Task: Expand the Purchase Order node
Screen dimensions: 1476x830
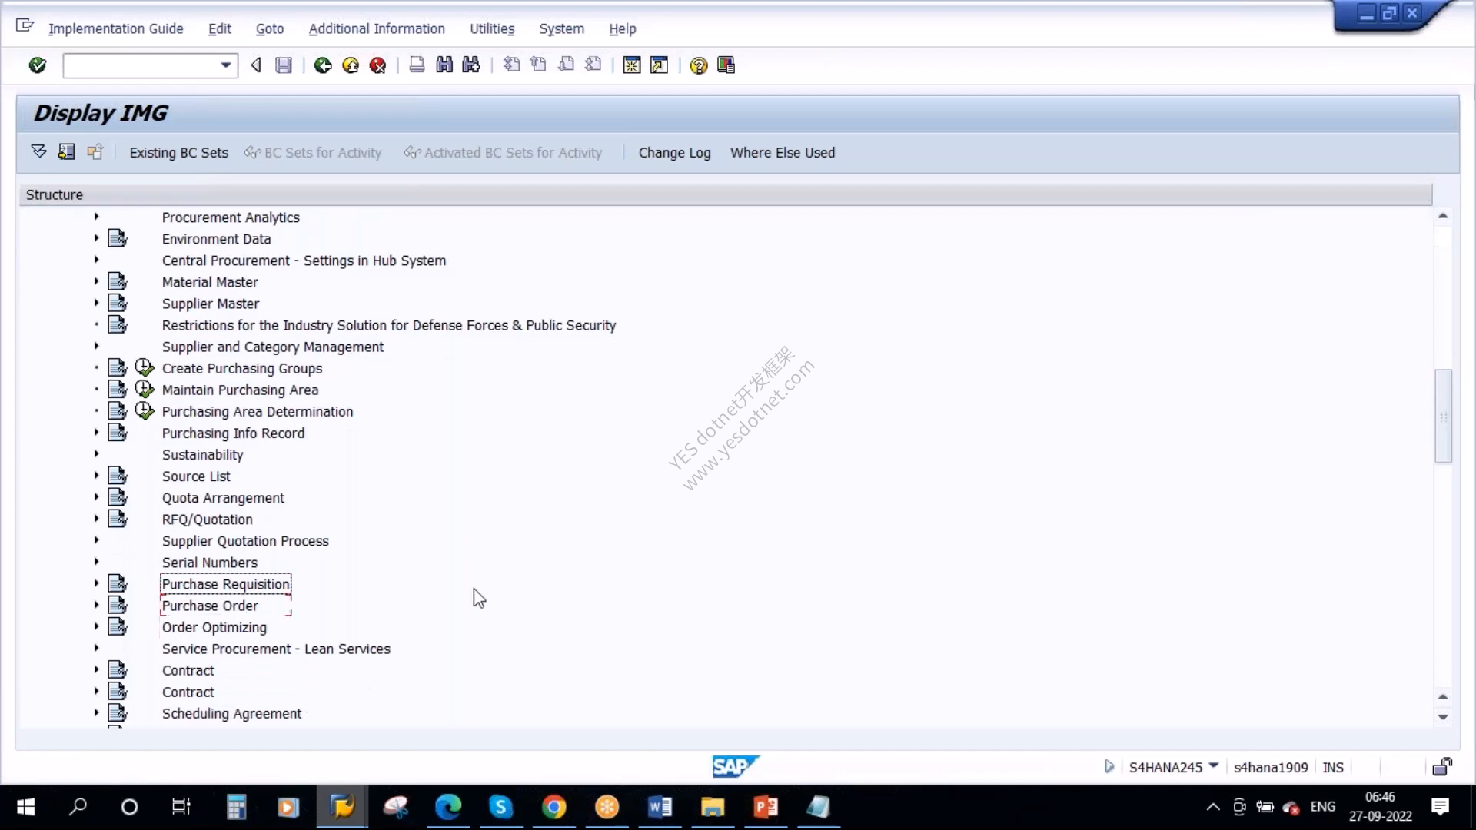Action: [96, 605]
